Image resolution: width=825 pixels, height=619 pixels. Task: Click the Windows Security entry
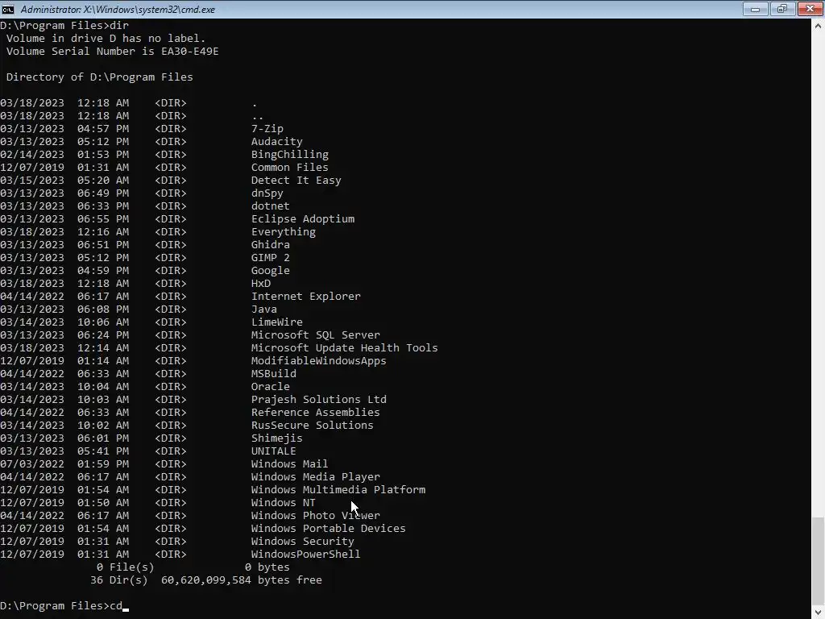tap(303, 541)
